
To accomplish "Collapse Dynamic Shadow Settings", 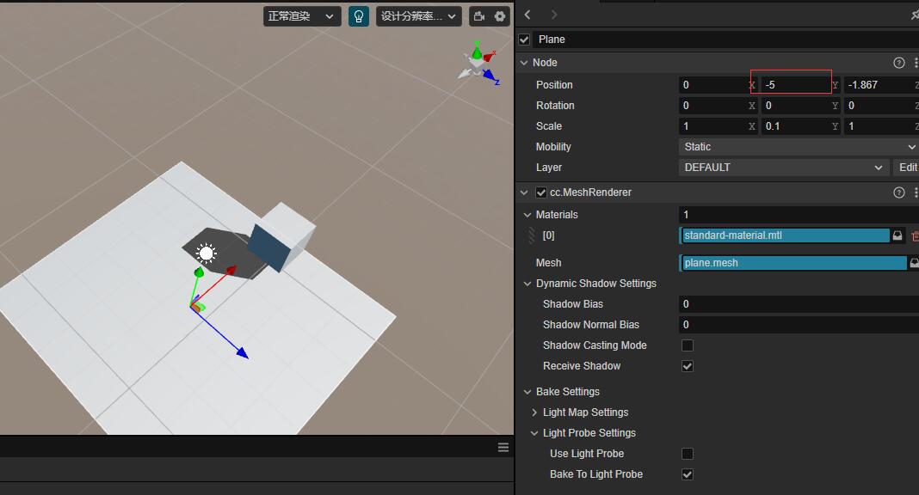I will pos(527,284).
